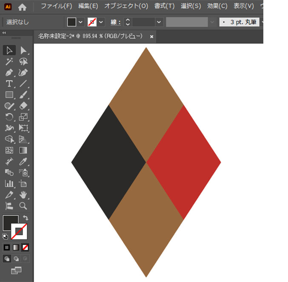This screenshot has height=282, width=288.
Task: Open fill color dropdown in control bar
Action: pyautogui.click(x=81, y=22)
